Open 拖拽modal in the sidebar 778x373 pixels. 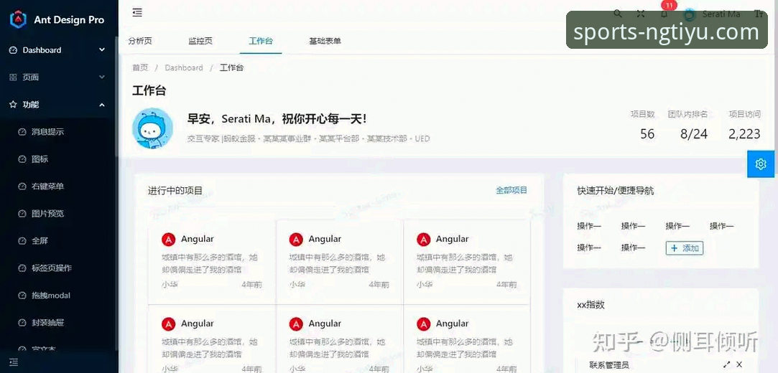[51, 296]
